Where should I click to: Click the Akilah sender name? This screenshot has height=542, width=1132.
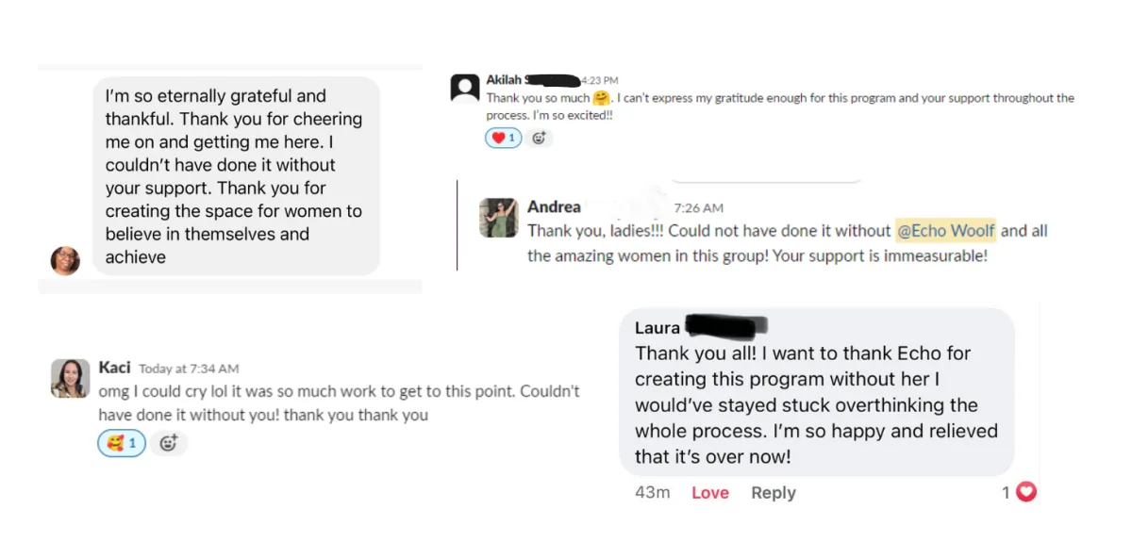pos(504,80)
